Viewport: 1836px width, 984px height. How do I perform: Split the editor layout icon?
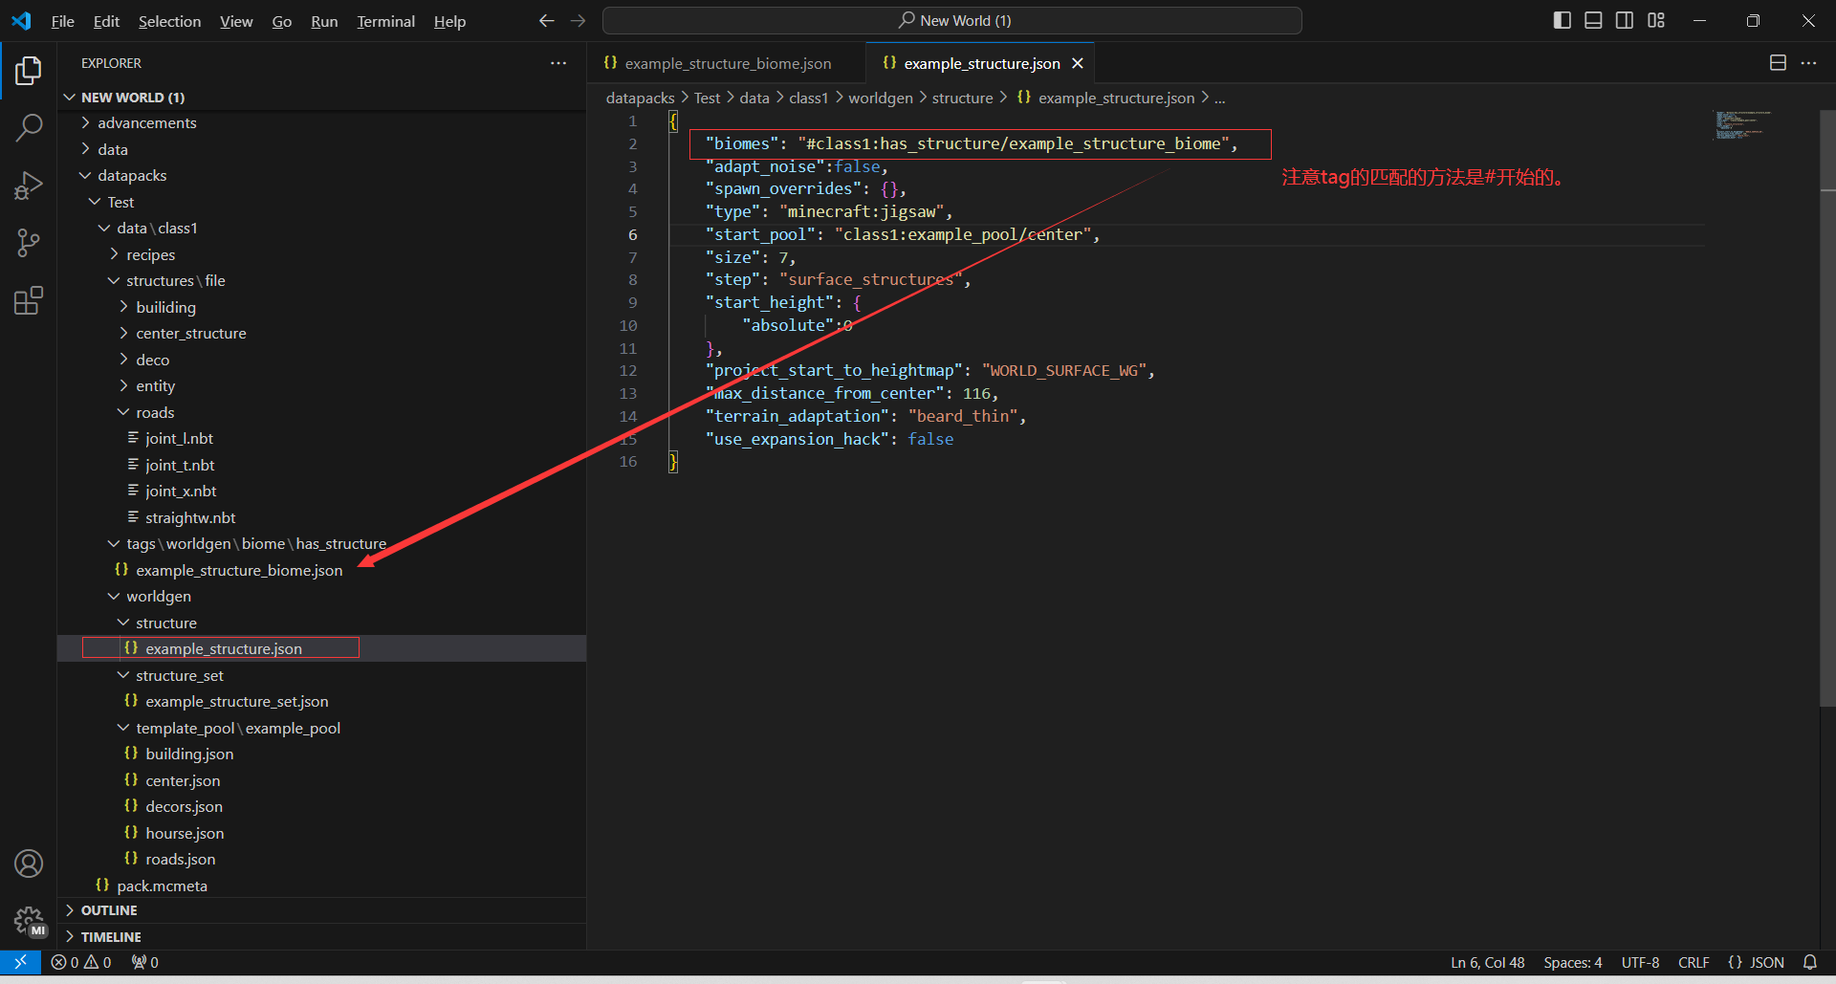[x=1778, y=63]
